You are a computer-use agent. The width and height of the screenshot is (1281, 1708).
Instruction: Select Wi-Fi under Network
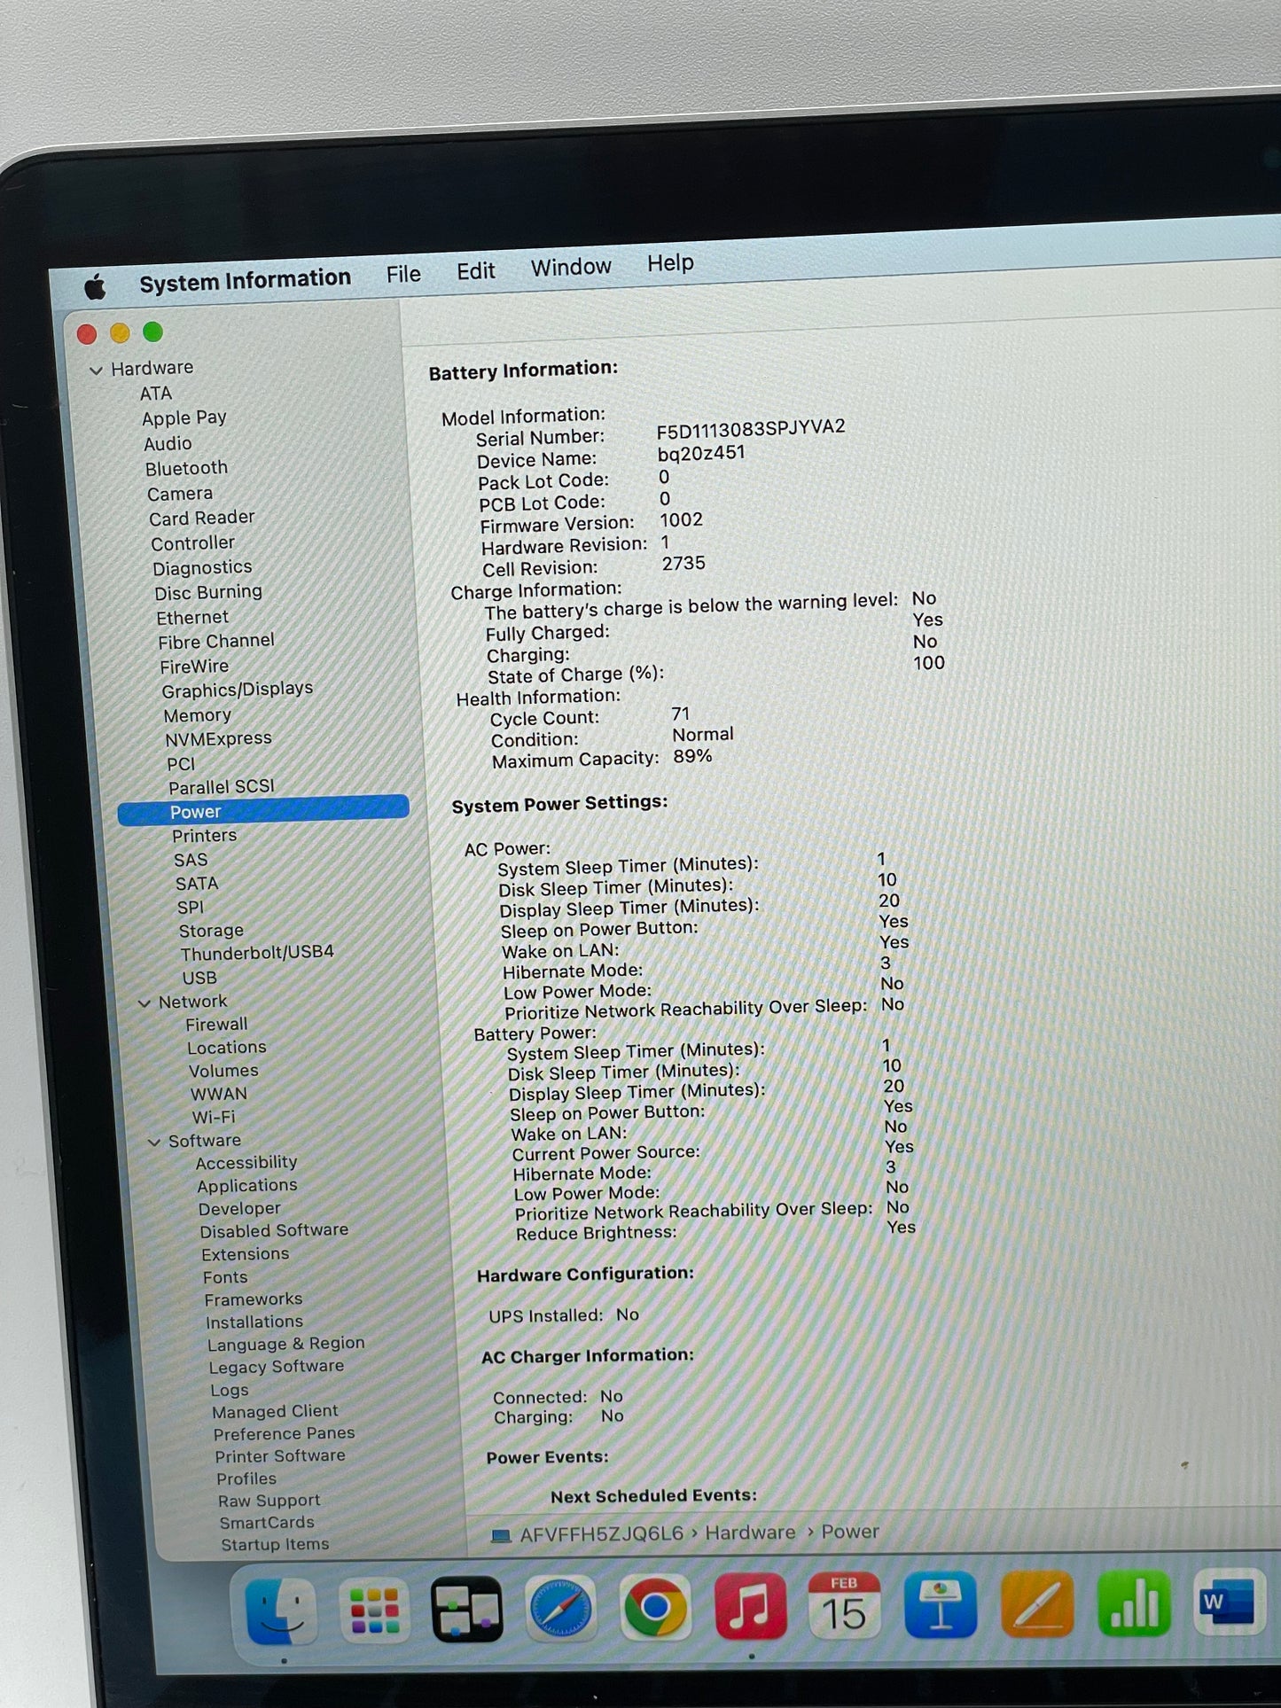[x=214, y=1118]
